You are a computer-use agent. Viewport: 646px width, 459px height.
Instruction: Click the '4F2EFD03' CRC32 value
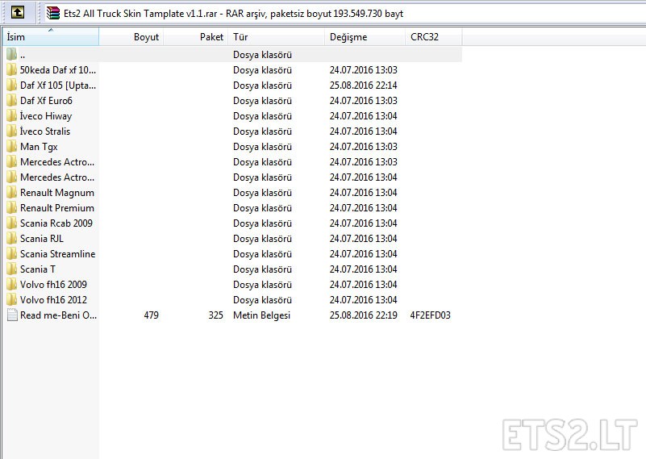click(x=430, y=315)
